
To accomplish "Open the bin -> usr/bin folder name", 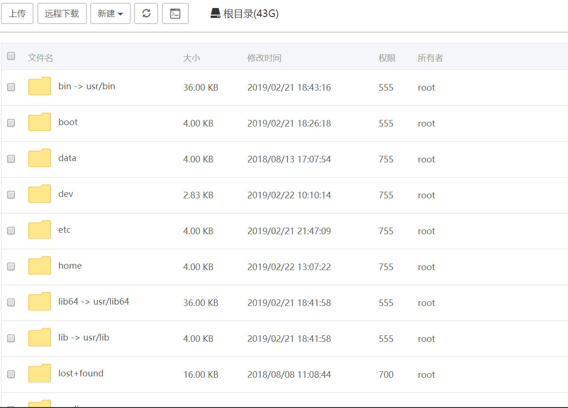I will 87,86.
